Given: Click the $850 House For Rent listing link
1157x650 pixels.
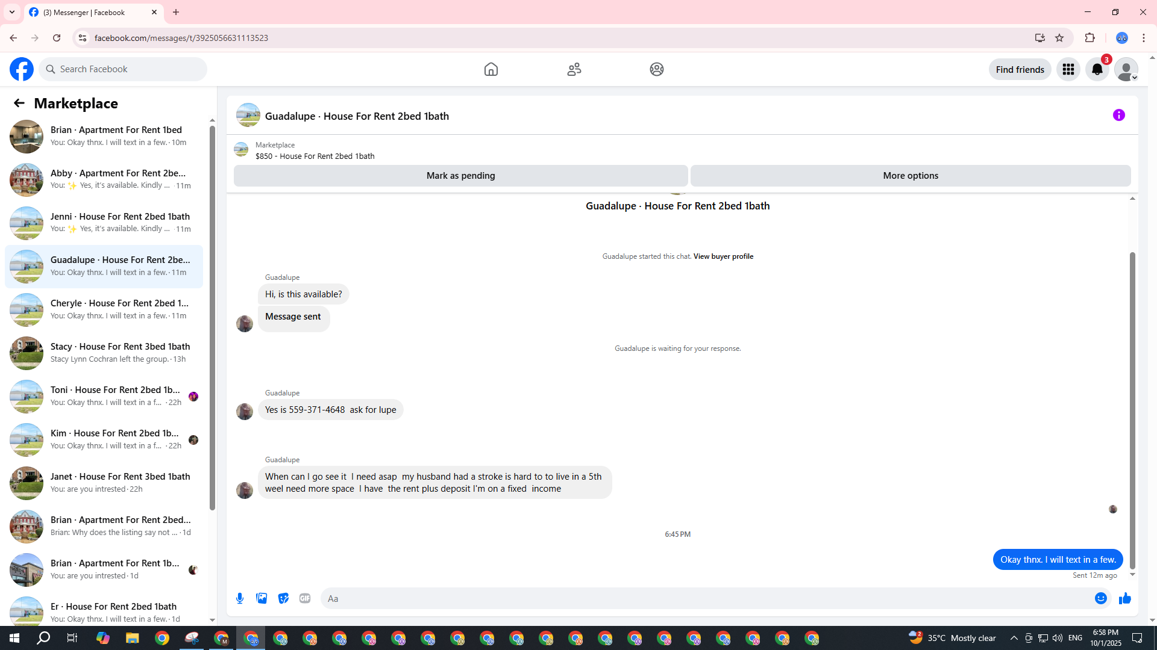Looking at the screenshot, I should pyautogui.click(x=315, y=156).
